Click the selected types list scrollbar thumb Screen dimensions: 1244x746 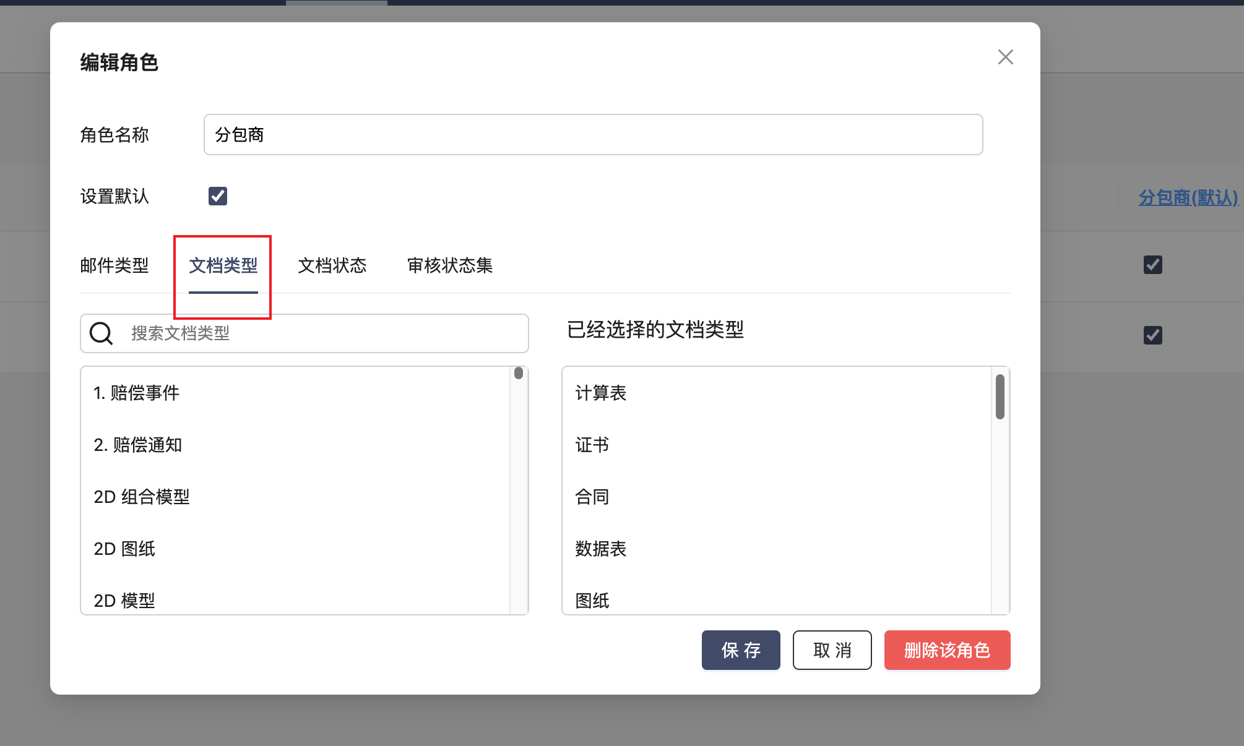(1000, 397)
